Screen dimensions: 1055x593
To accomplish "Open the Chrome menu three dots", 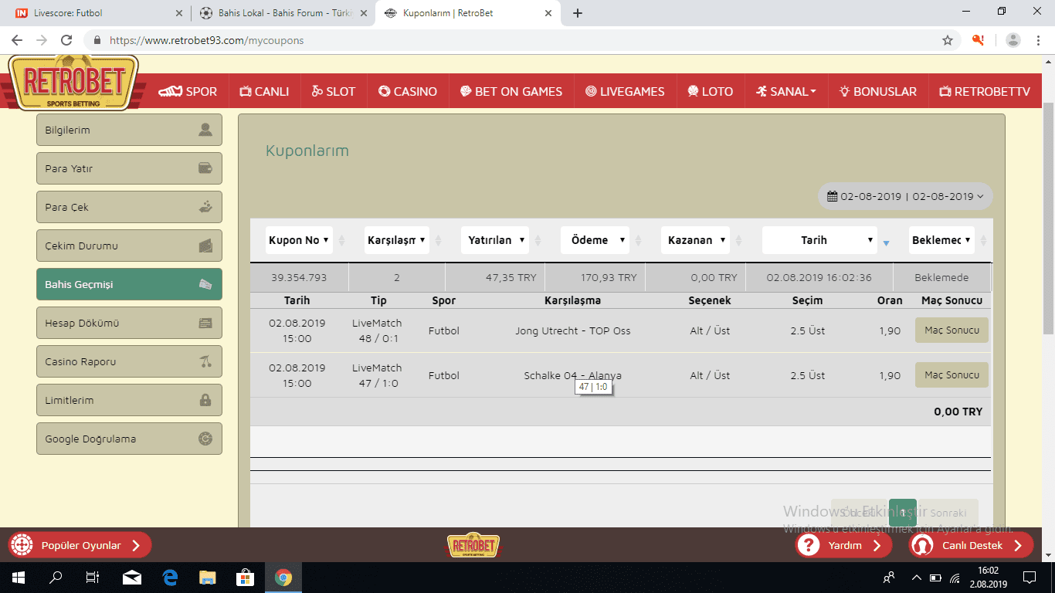I will (x=1039, y=40).
